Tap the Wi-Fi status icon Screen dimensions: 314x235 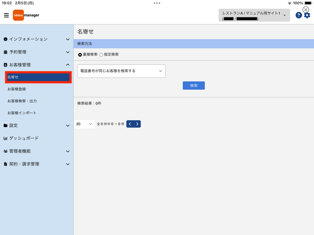290,3
